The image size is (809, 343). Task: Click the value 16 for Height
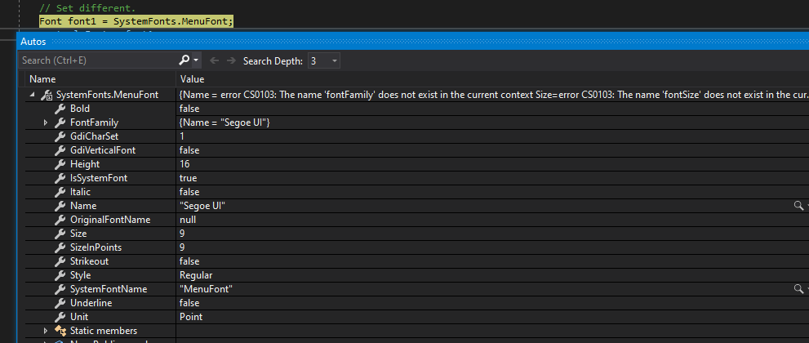click(x=184, y=164)
